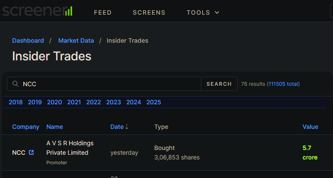333x178 pixels.
Task: Go to Market Data breadcrumb
Action: tap(76, 41)
